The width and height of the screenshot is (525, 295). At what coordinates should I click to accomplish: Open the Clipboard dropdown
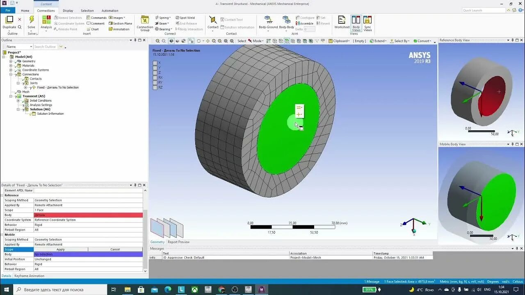[x=339, y=41]
